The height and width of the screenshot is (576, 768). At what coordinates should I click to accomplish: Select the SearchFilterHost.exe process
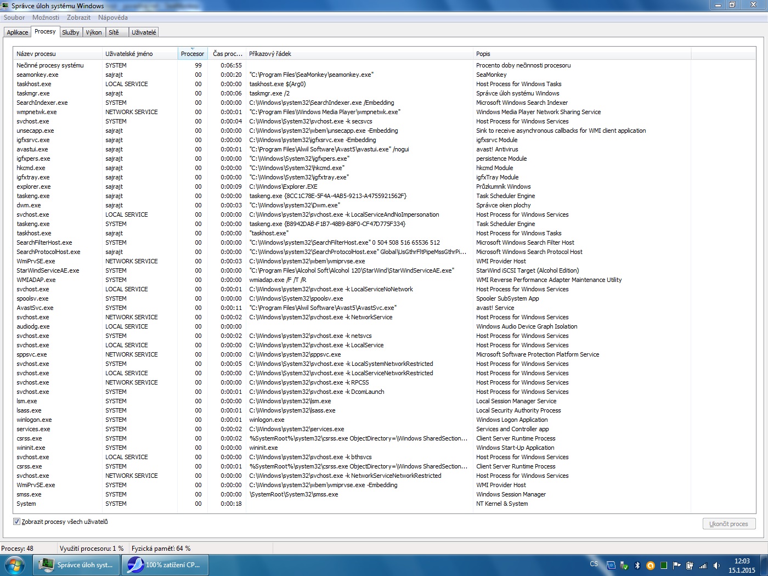(384, 242)
